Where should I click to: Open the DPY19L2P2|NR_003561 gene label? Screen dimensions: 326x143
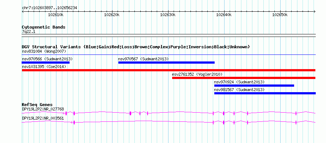pos(43,118)
